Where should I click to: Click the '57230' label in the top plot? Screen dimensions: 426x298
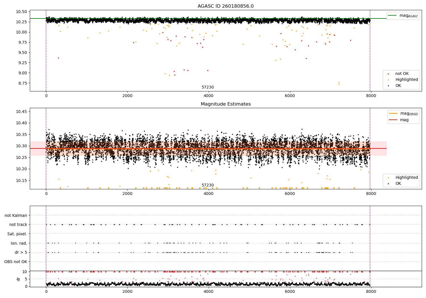(x=208, y=87)
